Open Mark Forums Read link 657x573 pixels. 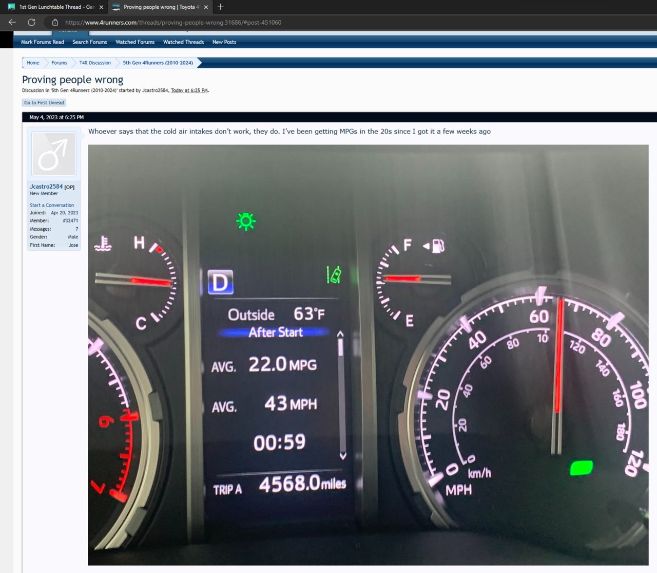(x=43, y=42)
